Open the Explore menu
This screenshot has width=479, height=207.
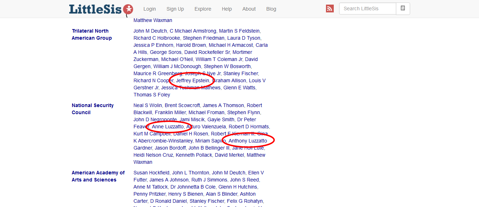pyautogui.click(x=203, y=9)
